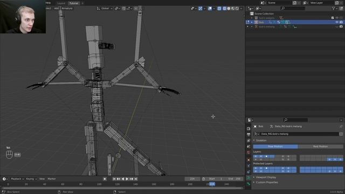This screenshot has width=345, height=194.
Task: Toggle the pin icon in properties header
Action: click(x=341, y=127)
